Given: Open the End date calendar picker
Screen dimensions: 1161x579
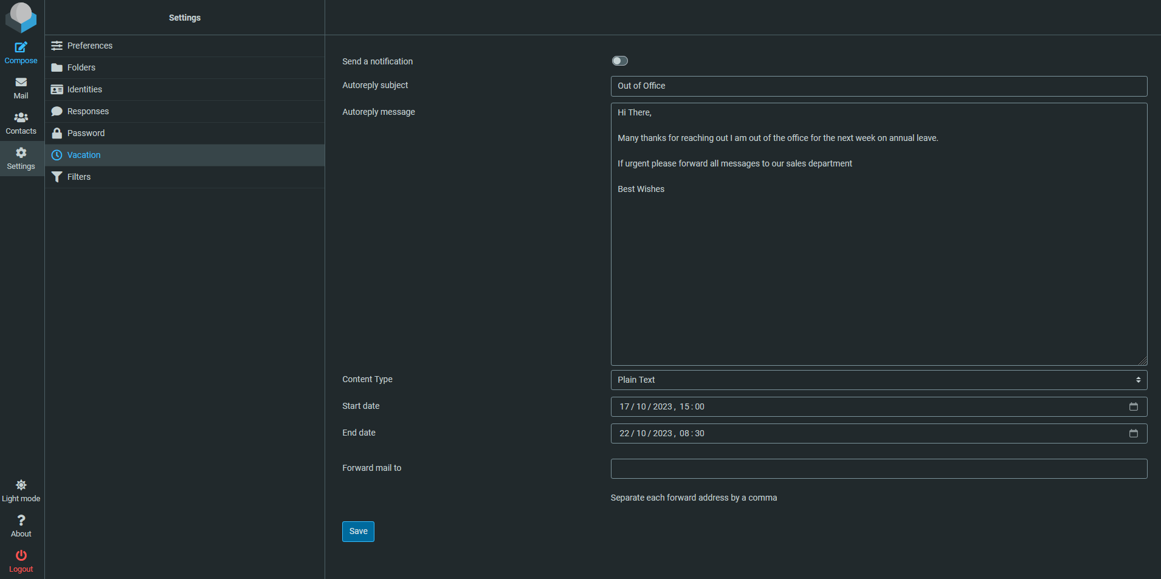Looking at the screenshot, I should pos(1133,433).
